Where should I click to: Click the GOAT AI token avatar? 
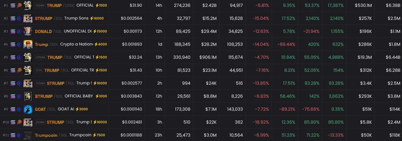click(28, 109)
